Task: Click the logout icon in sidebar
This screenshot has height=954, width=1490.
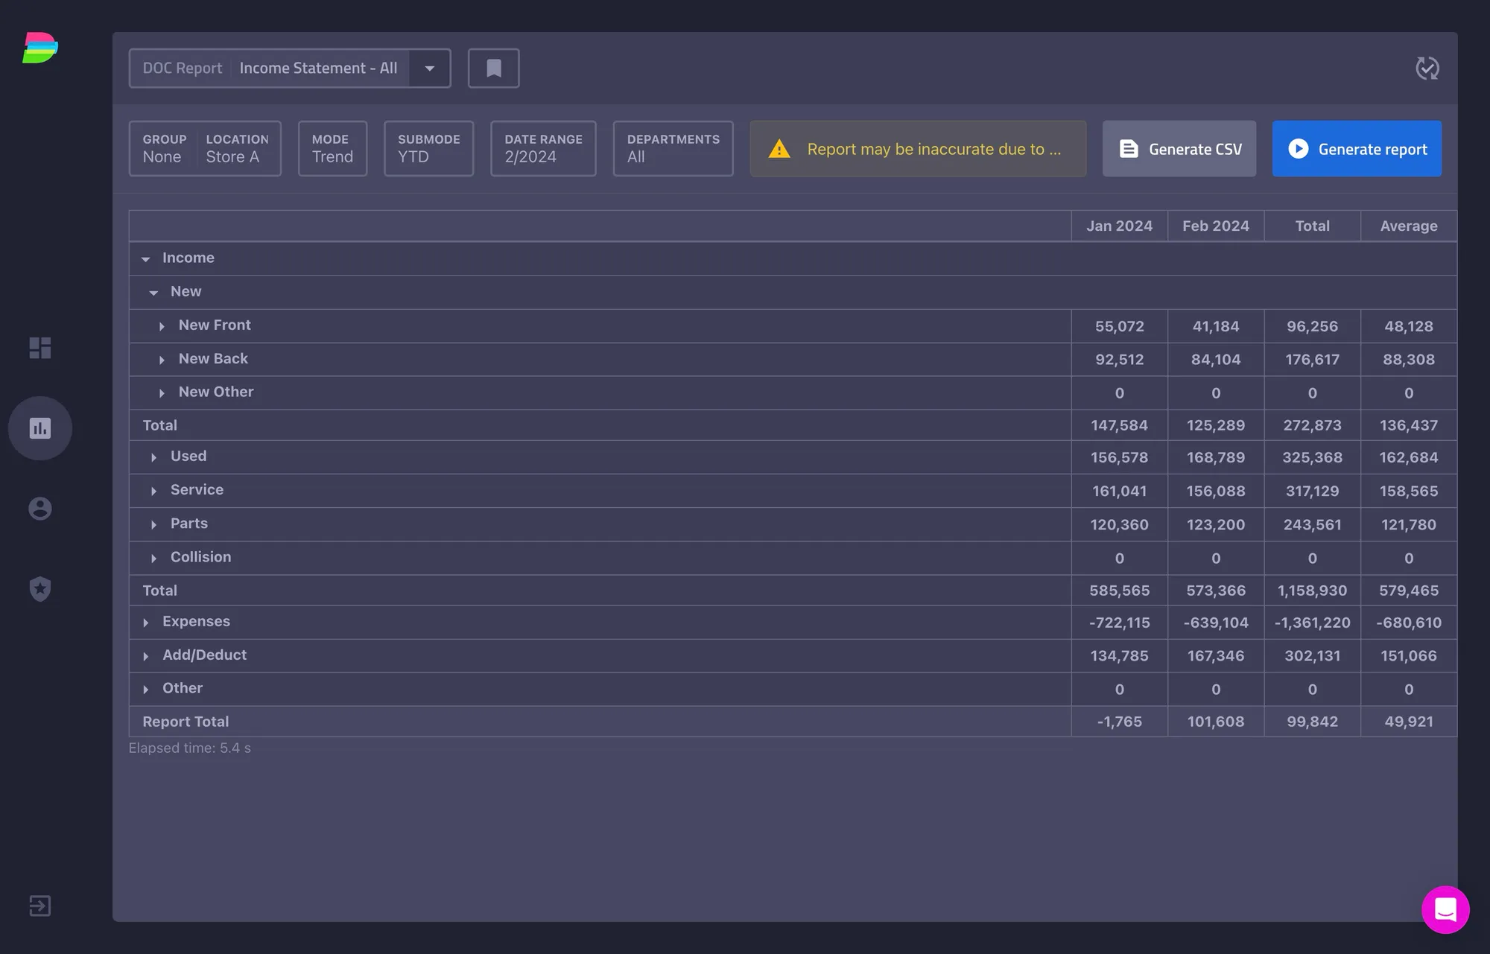Action: [40, 906]
